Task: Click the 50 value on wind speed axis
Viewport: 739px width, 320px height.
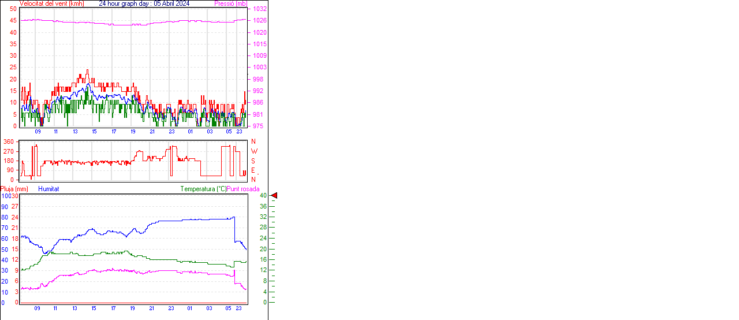Action: pyautogui.click(x=13, y=9)
